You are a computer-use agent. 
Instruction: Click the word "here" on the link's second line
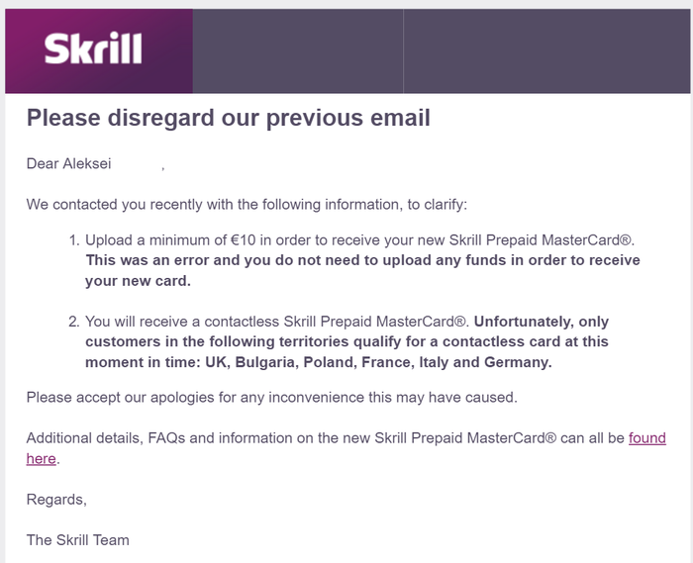point(42,459)
